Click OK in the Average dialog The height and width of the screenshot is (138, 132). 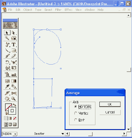(110, 104)
